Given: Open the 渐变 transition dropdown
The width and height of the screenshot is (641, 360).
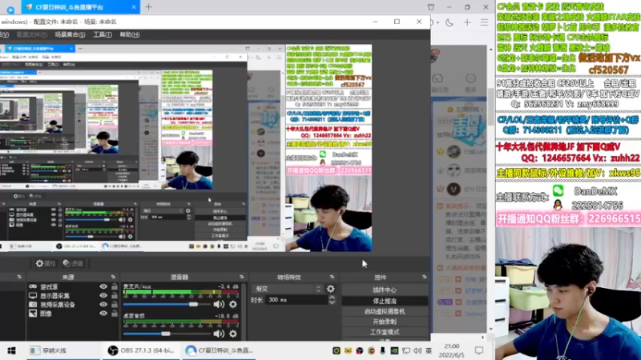Looking at the screenshot, I should pos(288,289).
